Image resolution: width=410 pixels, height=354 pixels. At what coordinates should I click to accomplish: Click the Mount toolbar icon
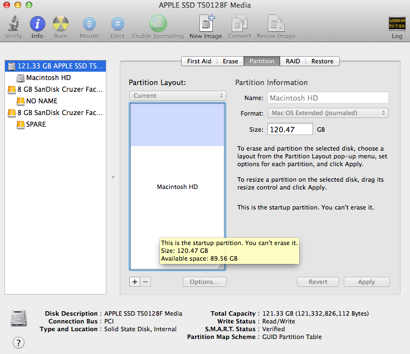pos(89,24)
